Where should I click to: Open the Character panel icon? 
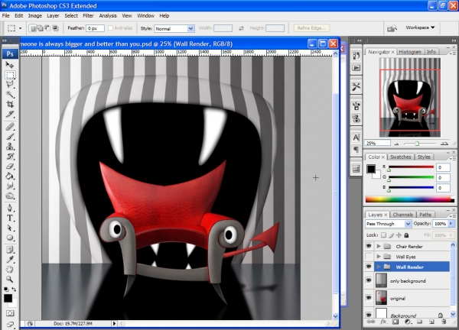point(356,137)
